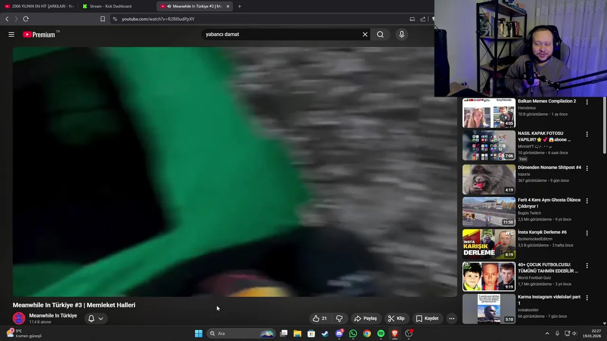Open options menu for 'Dümenden Noname Shitpost #4'
The image size is (607, 341).
coord(587,168)
